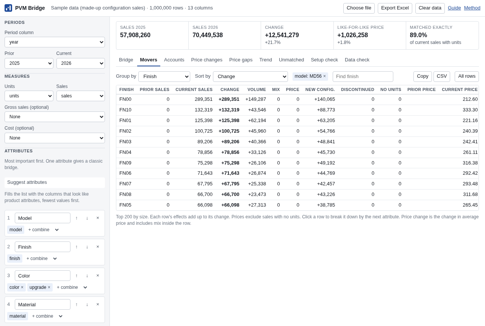Viewport: 485px width, 326px height.
Task: Expand the combine dropdown for Model attribute
Action: tap(43, 230)
